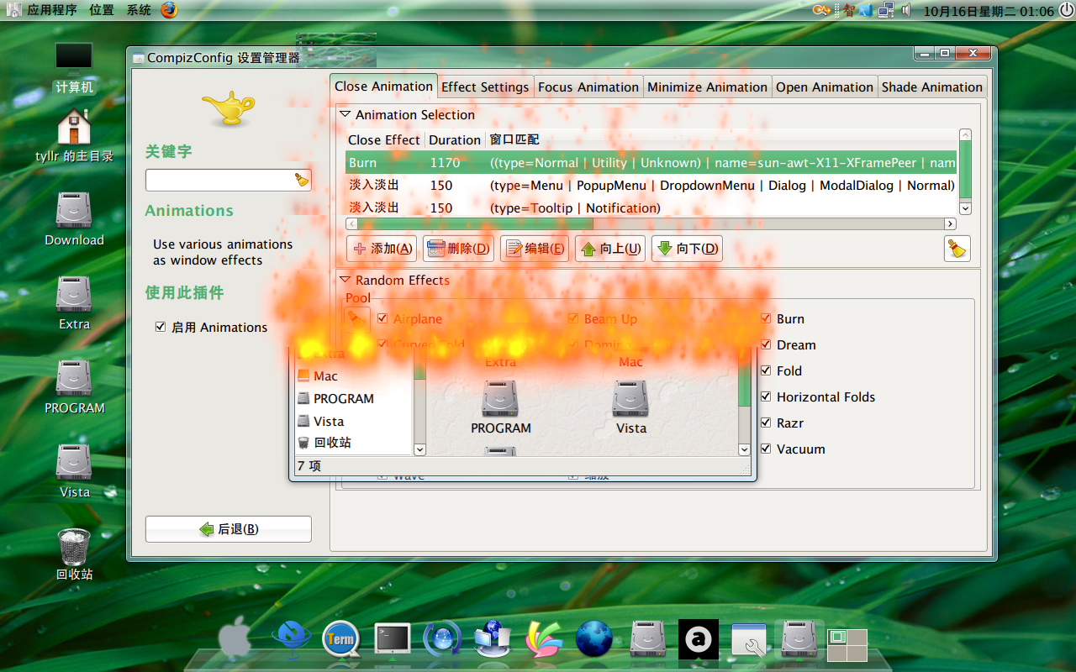Select the Burn 1170 row in the list
Image resolution: width=1076 pixels, height=672 pixels.
(x=651, y=163)
